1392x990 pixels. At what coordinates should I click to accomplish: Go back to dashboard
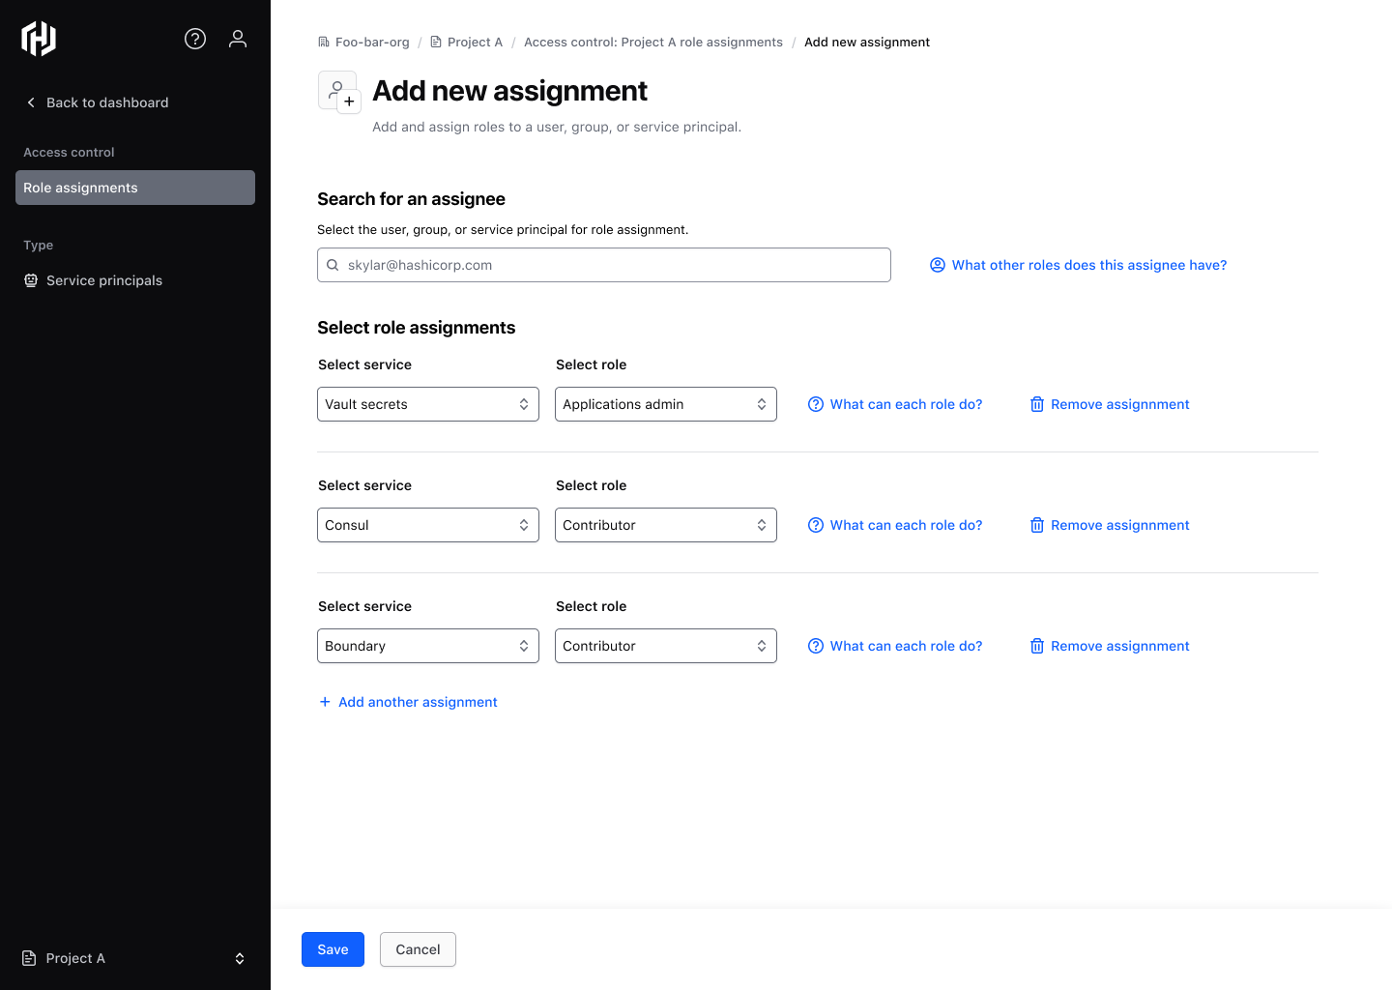point(97,102)
